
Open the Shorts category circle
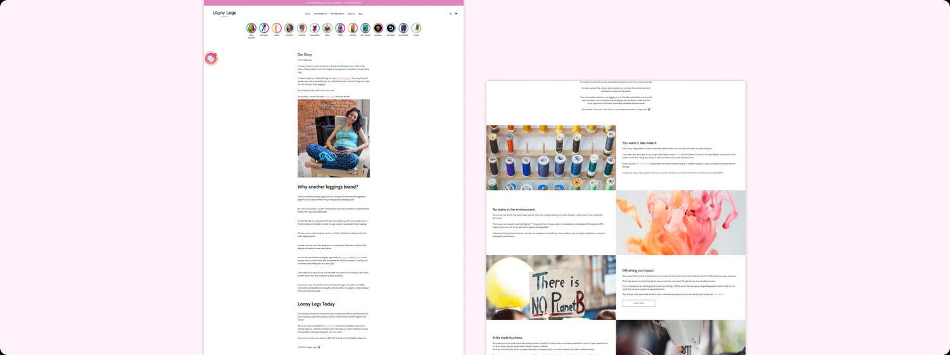[302, 28]
